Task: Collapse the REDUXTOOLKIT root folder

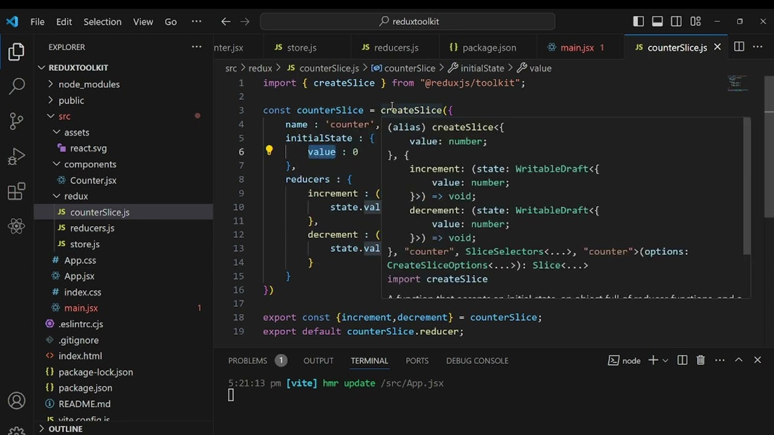Action: (x=124, y=68)
